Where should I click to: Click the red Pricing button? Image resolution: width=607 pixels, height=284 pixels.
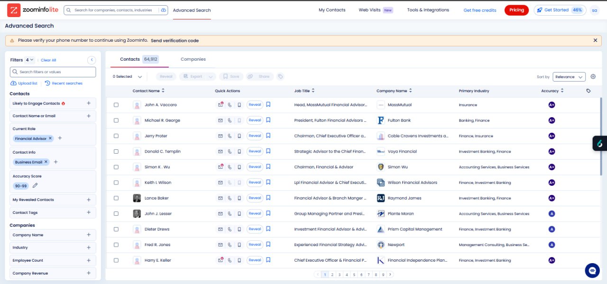[x=516, y=10]
